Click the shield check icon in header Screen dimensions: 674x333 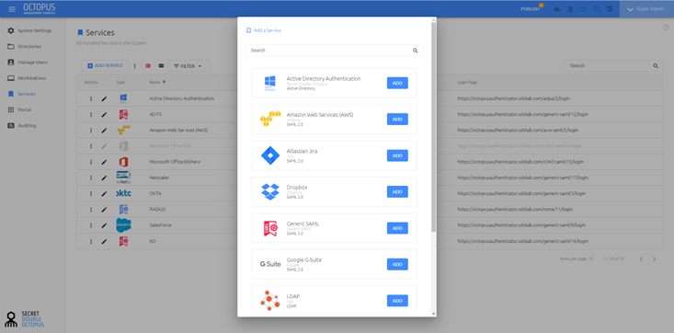610,9
